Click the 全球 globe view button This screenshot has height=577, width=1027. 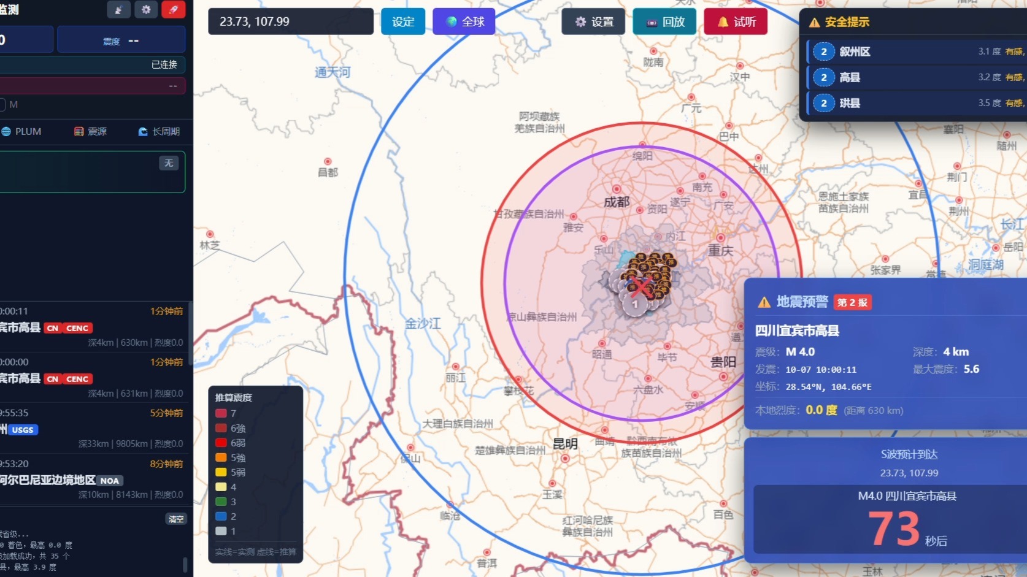pyautogui.click(x=464, y=21)
